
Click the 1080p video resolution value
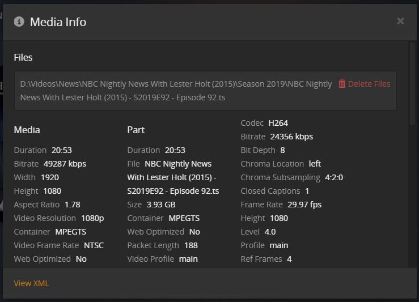coord(92,218)
